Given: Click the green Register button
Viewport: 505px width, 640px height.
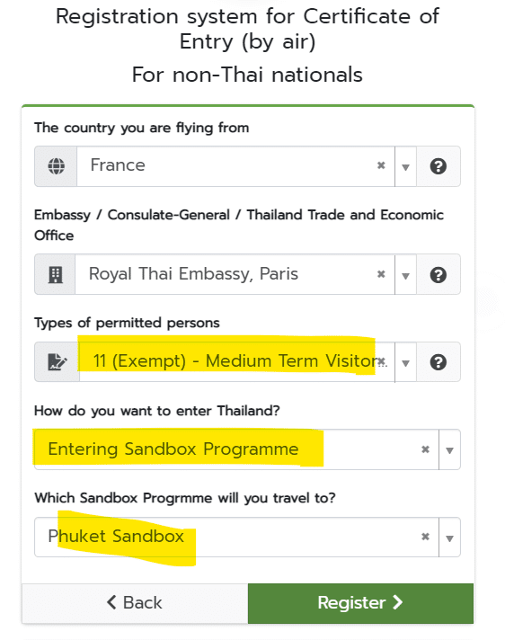Looking at the screenshot, I should 360,603.
